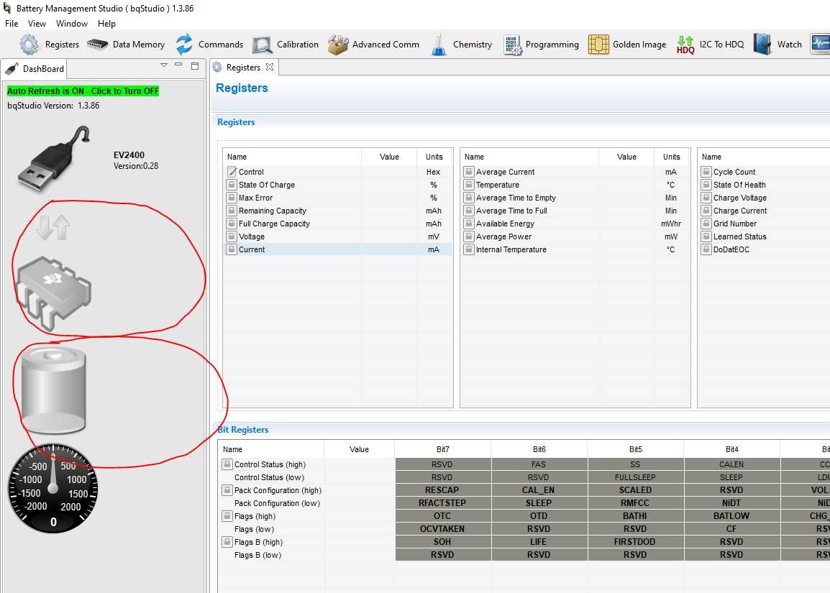
Task: Click the gray up-down communication arrows
Action: coord(53,227)
